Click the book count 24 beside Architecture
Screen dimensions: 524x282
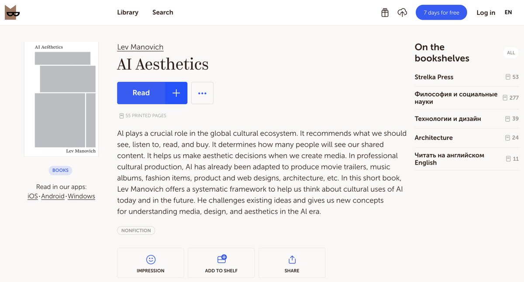pos(512,138)
